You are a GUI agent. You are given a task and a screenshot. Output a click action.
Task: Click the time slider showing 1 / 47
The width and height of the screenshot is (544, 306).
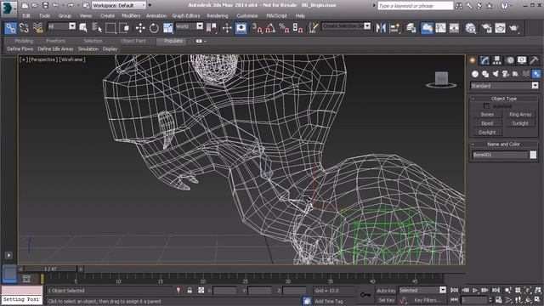pos(50,269)
